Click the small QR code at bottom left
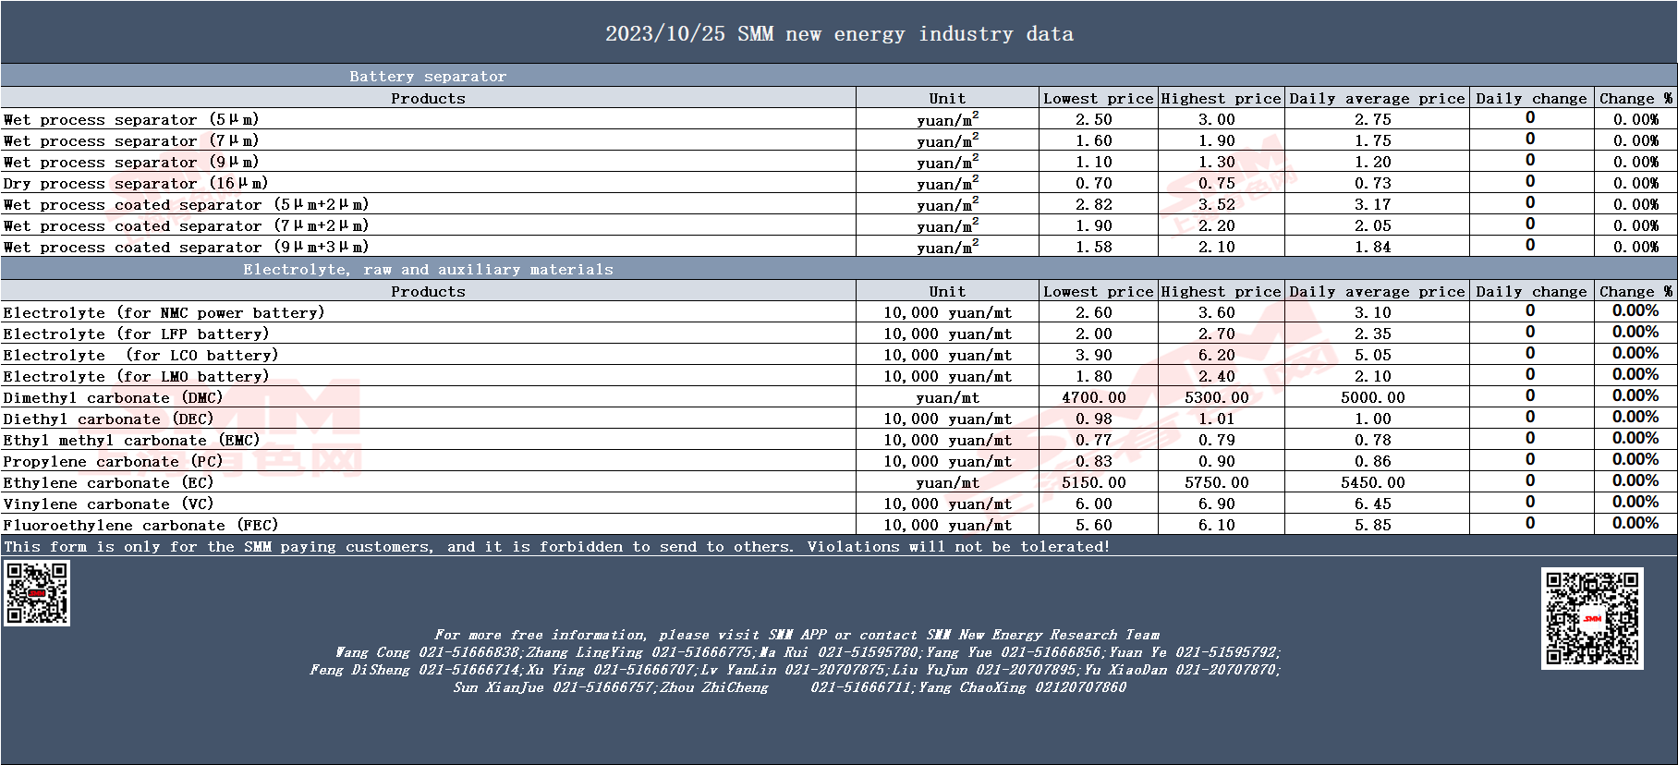The image size is (1678, 765). [37, 593]
